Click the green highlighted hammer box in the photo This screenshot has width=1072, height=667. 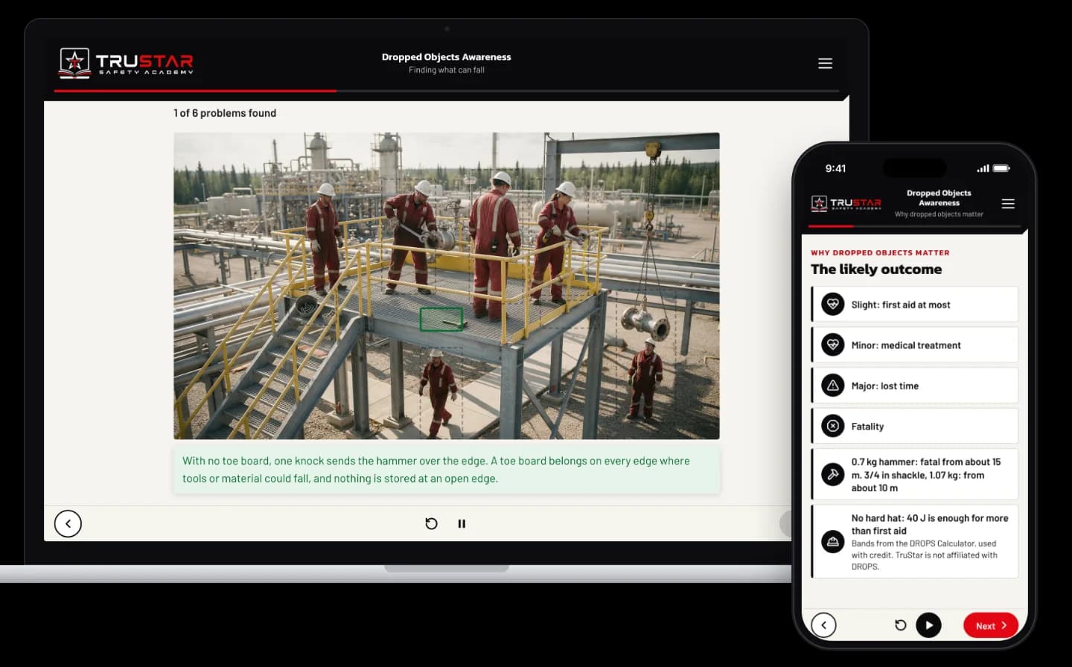441,319
